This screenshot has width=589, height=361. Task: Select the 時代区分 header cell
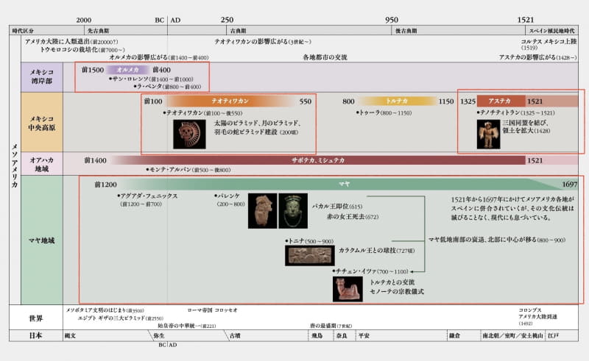23,31
